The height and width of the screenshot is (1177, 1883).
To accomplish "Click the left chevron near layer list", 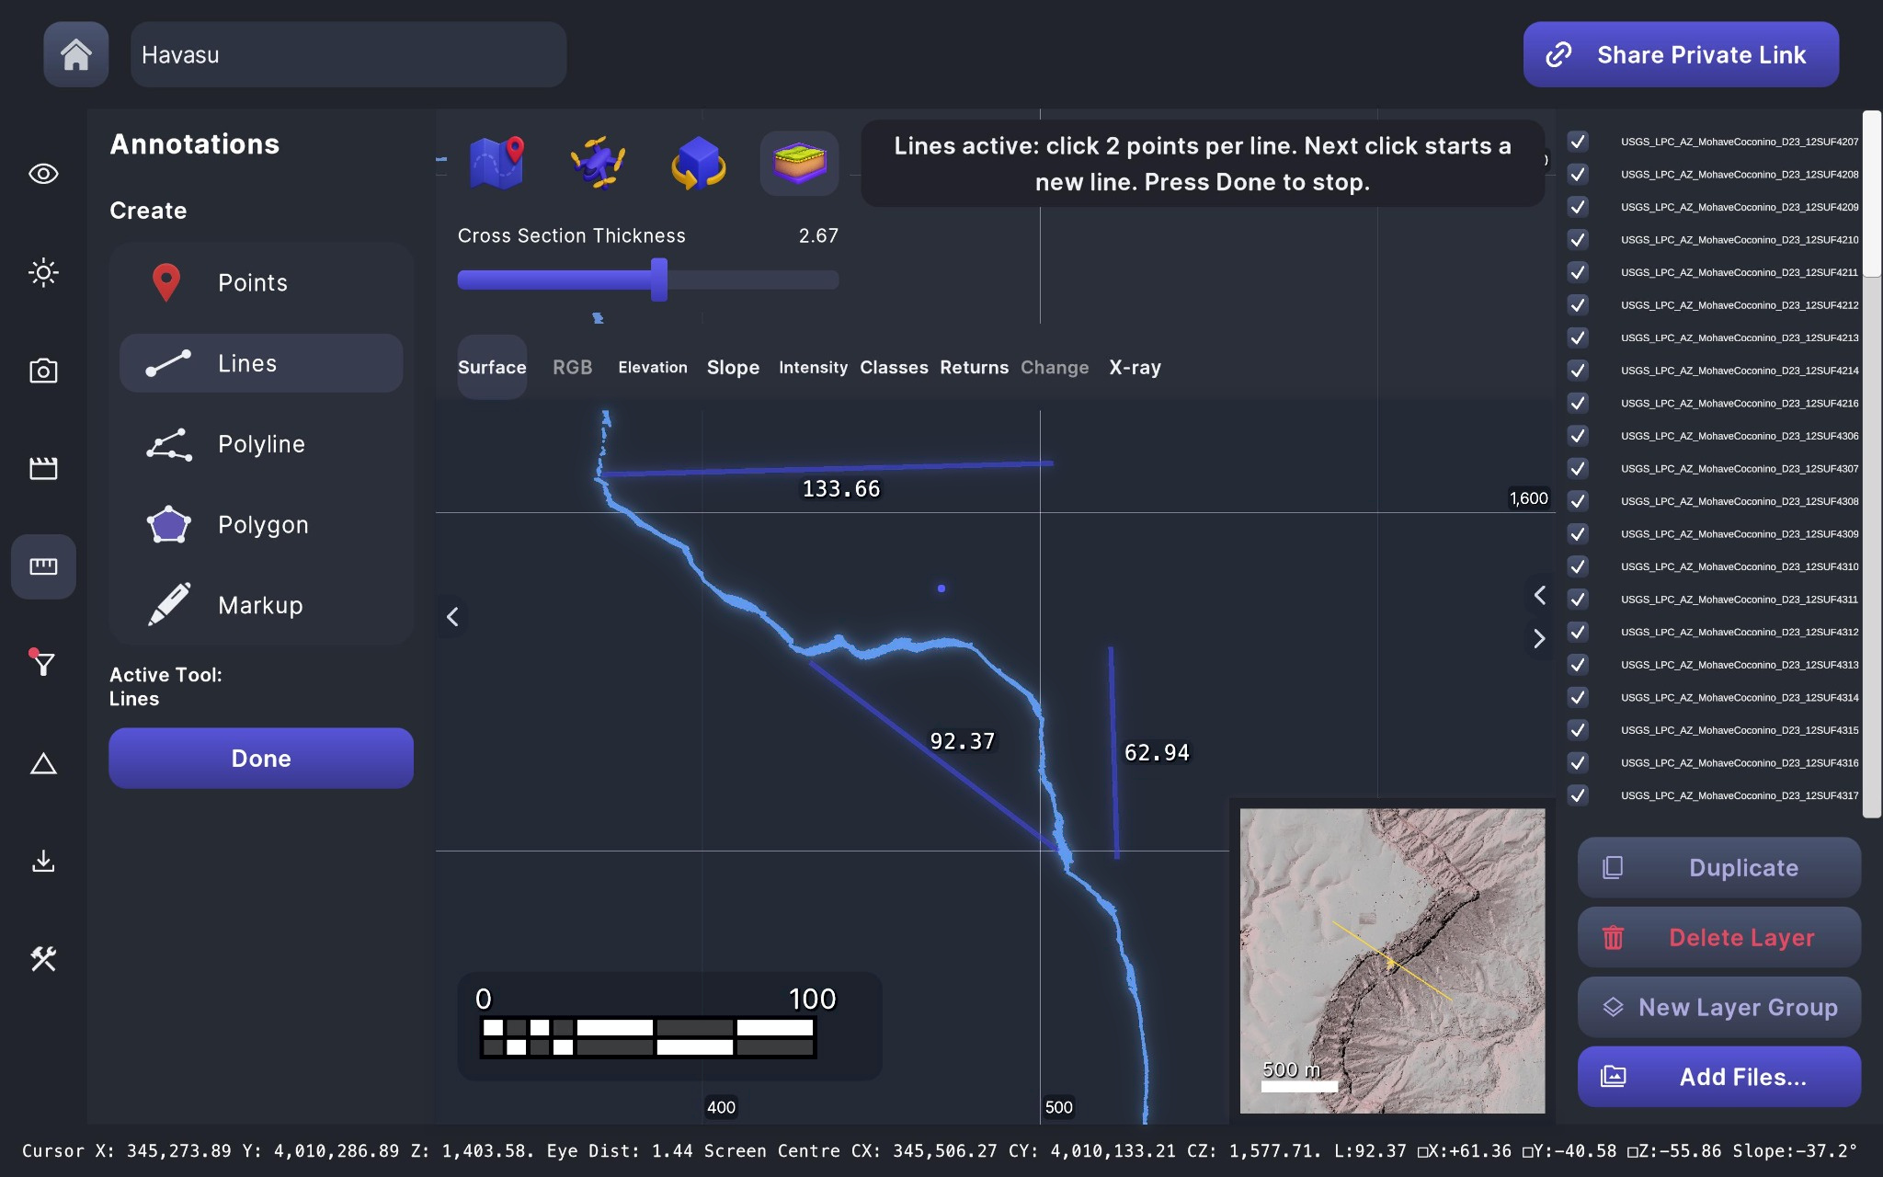I will coord(1539,595).
